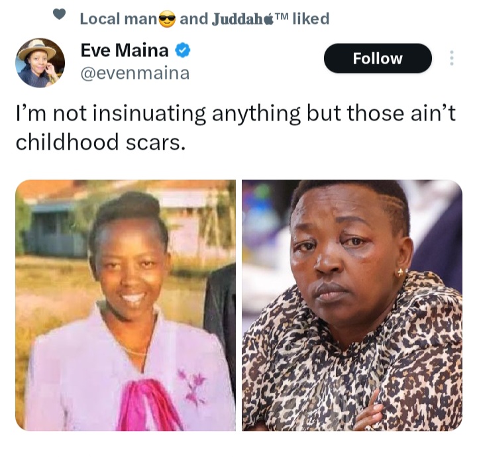Click the Eve Maina display name
477x459 pixels.
click(125, 50)
